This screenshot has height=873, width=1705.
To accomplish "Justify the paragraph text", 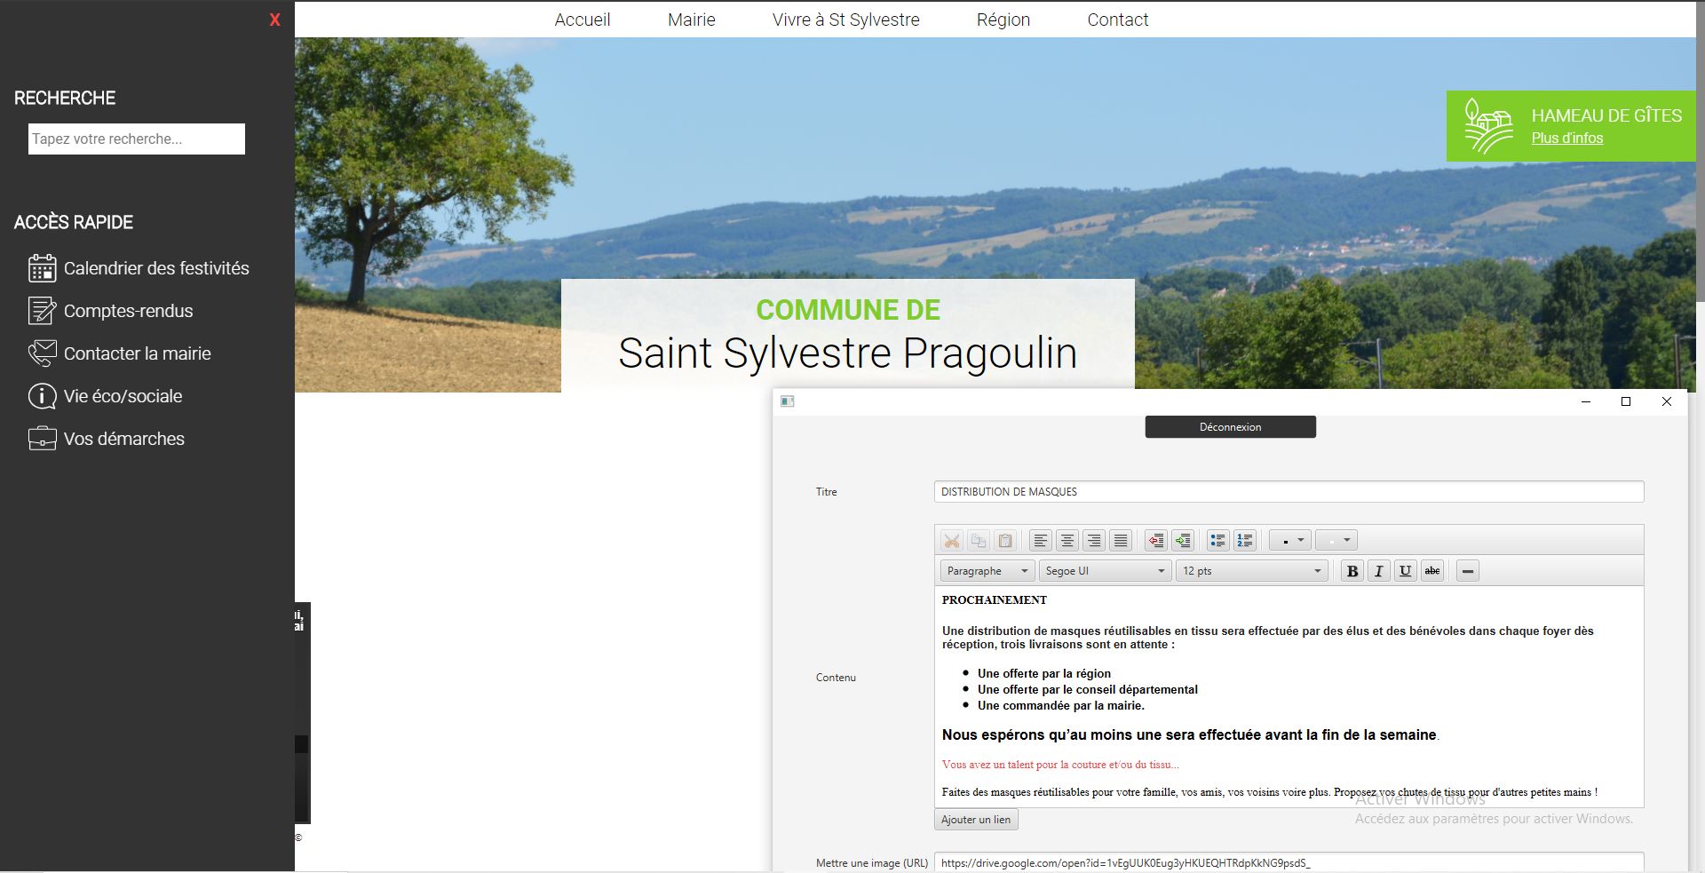I will [x=1121, y=540].
